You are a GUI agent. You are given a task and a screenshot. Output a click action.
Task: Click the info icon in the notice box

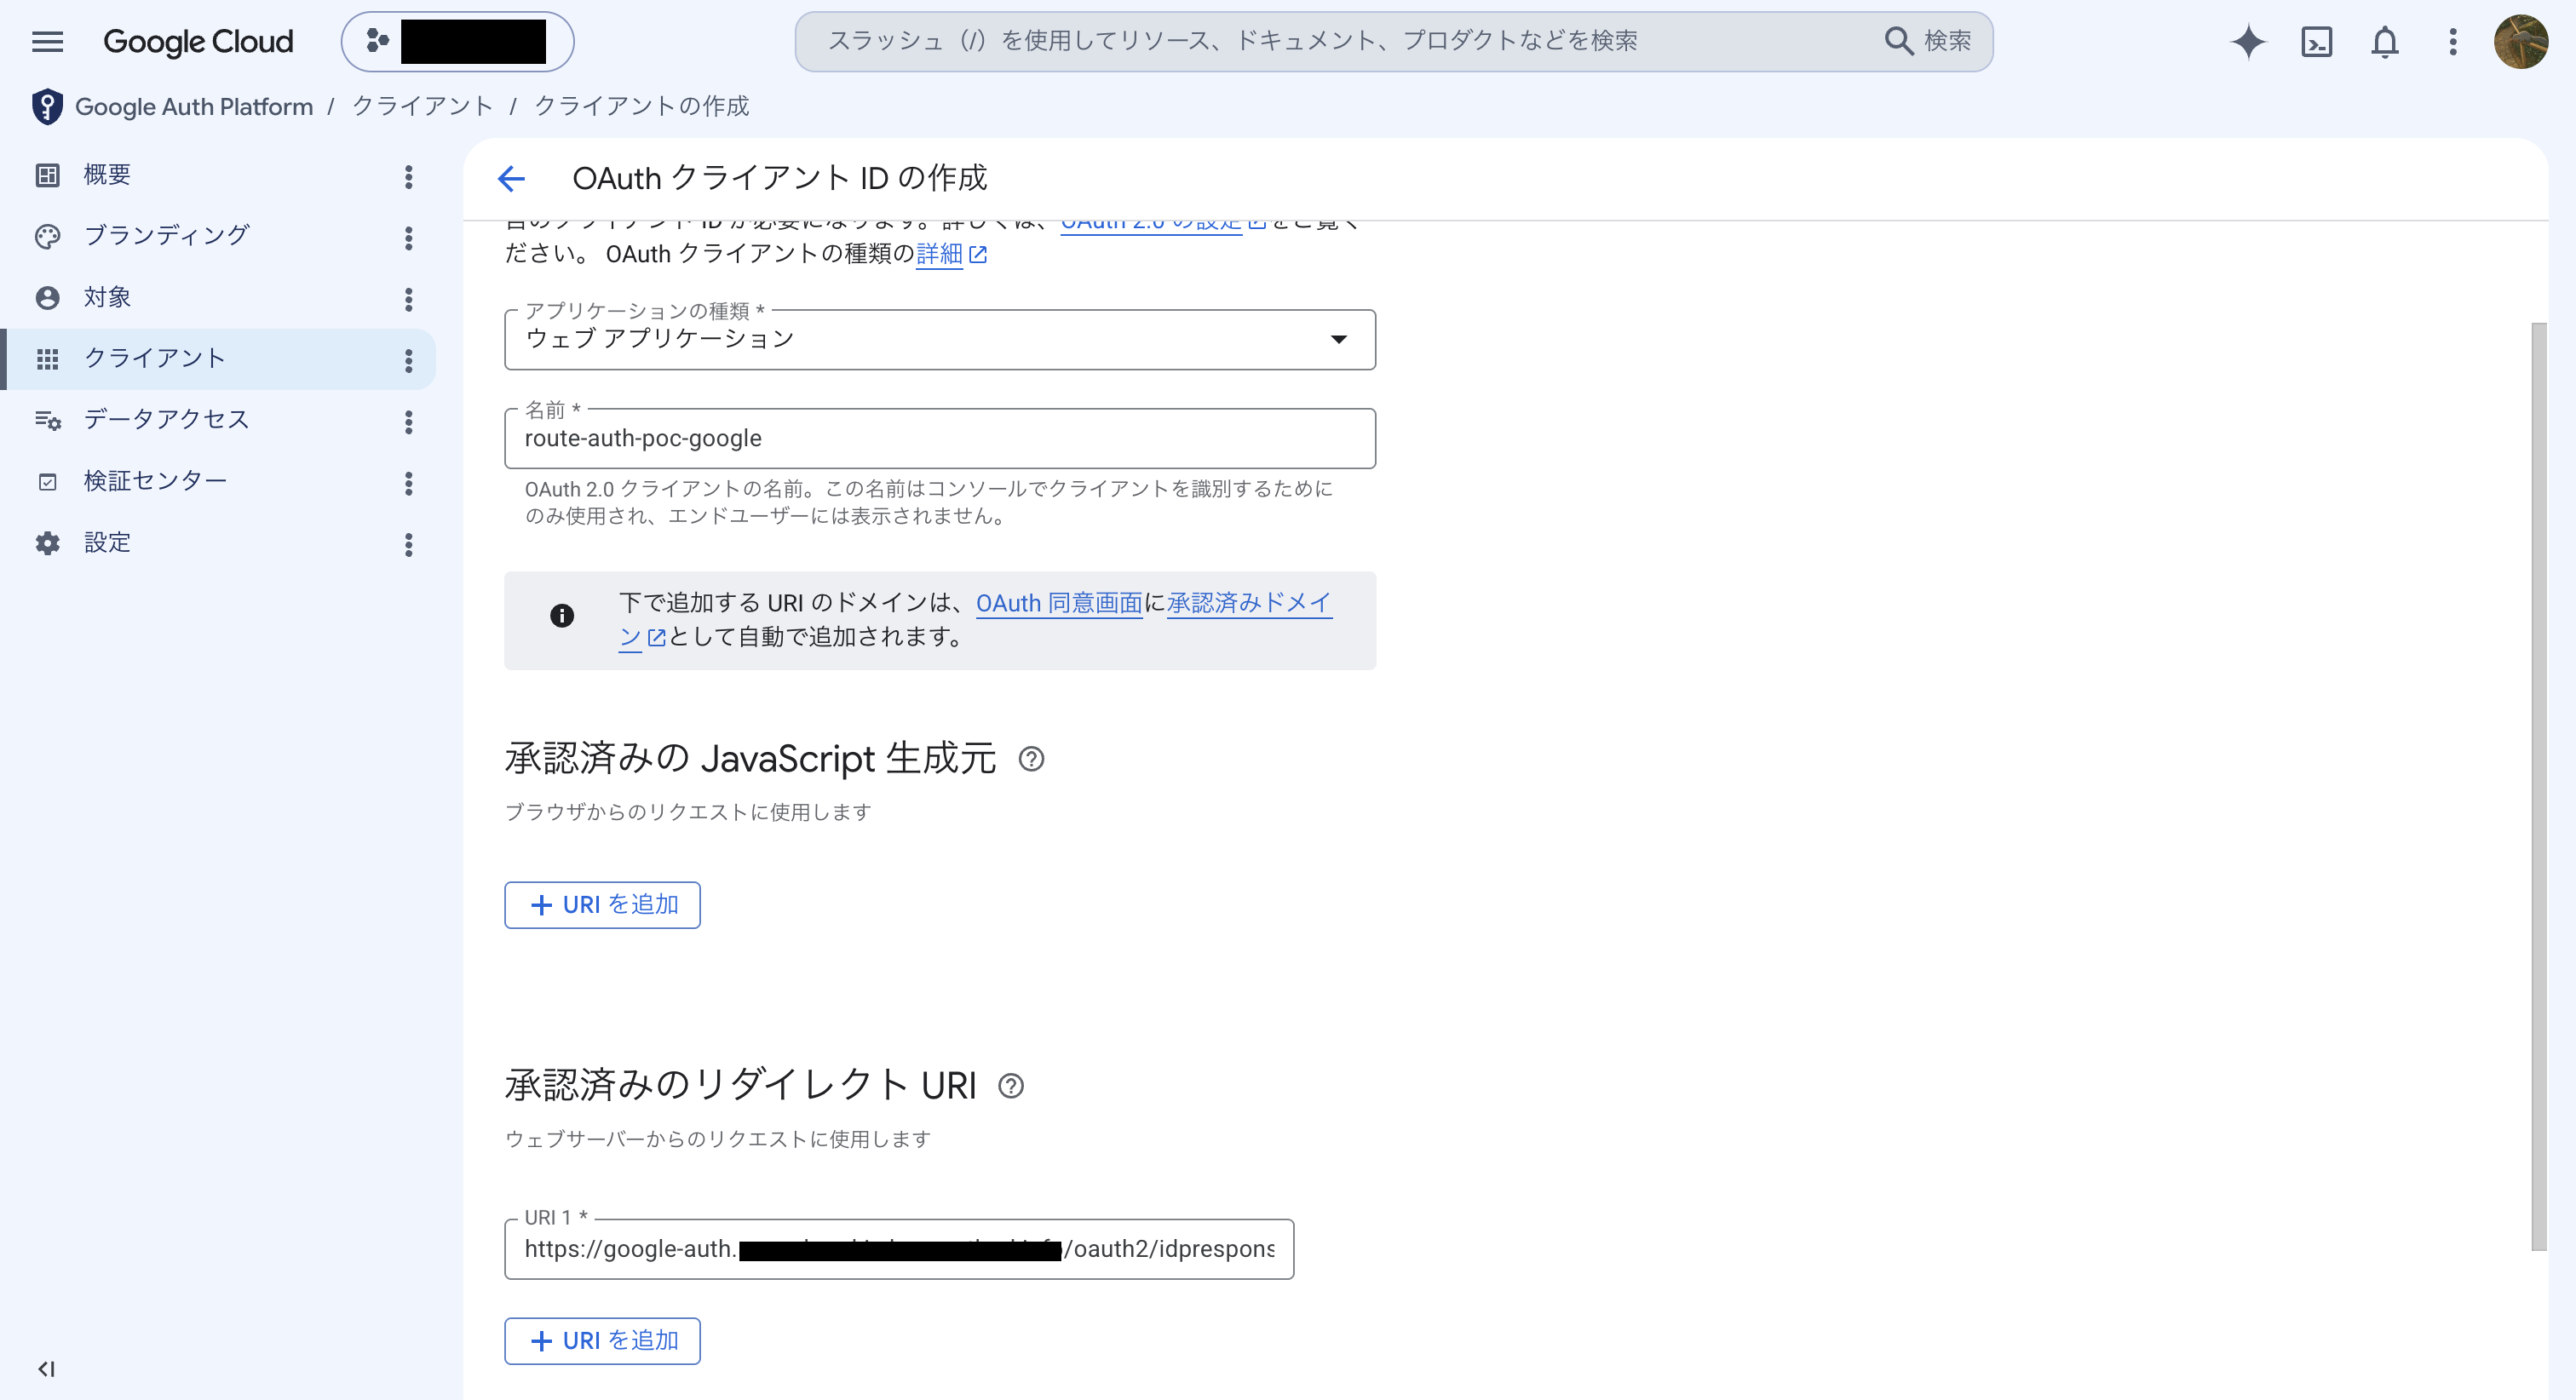tap(562, 615)
